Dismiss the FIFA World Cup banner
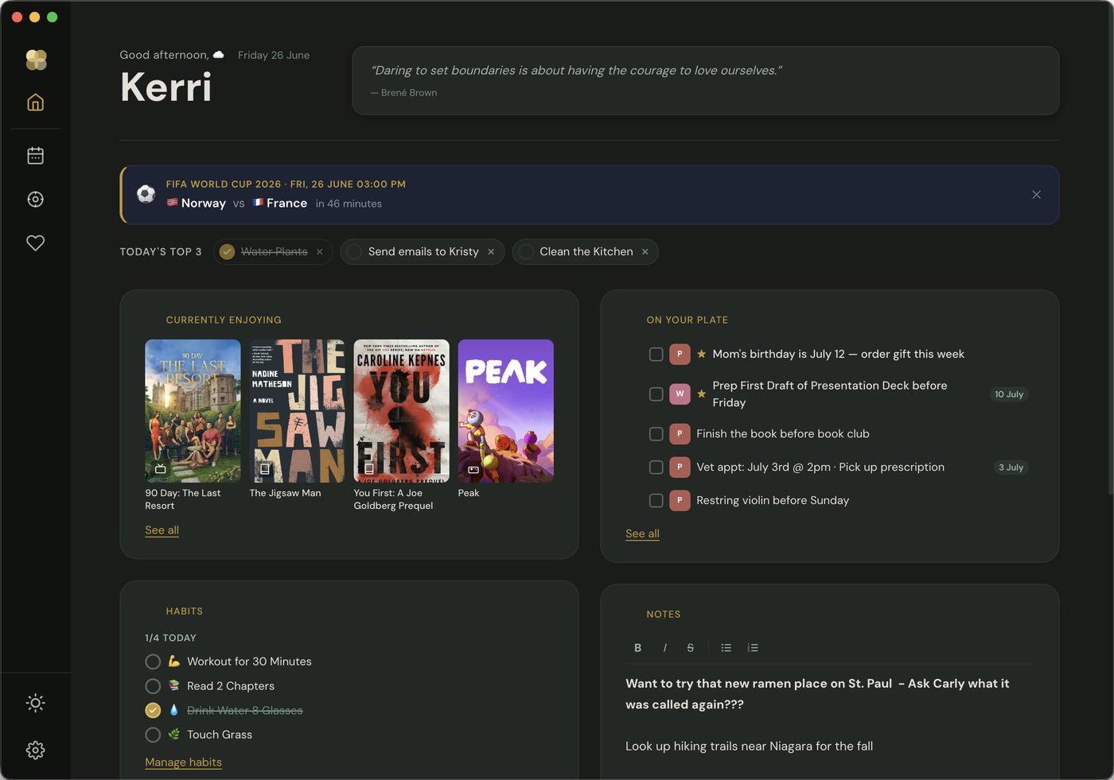 [x=1036, y=195]
